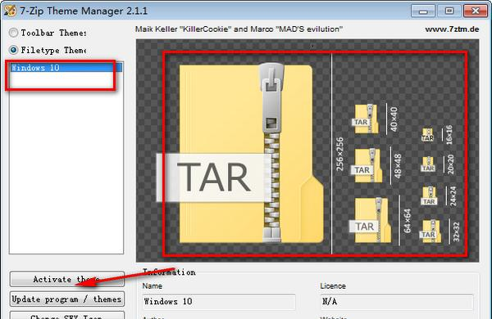Click the Licence field showing N/A
The height and width of the screenshot is (319, 492).
397,302
